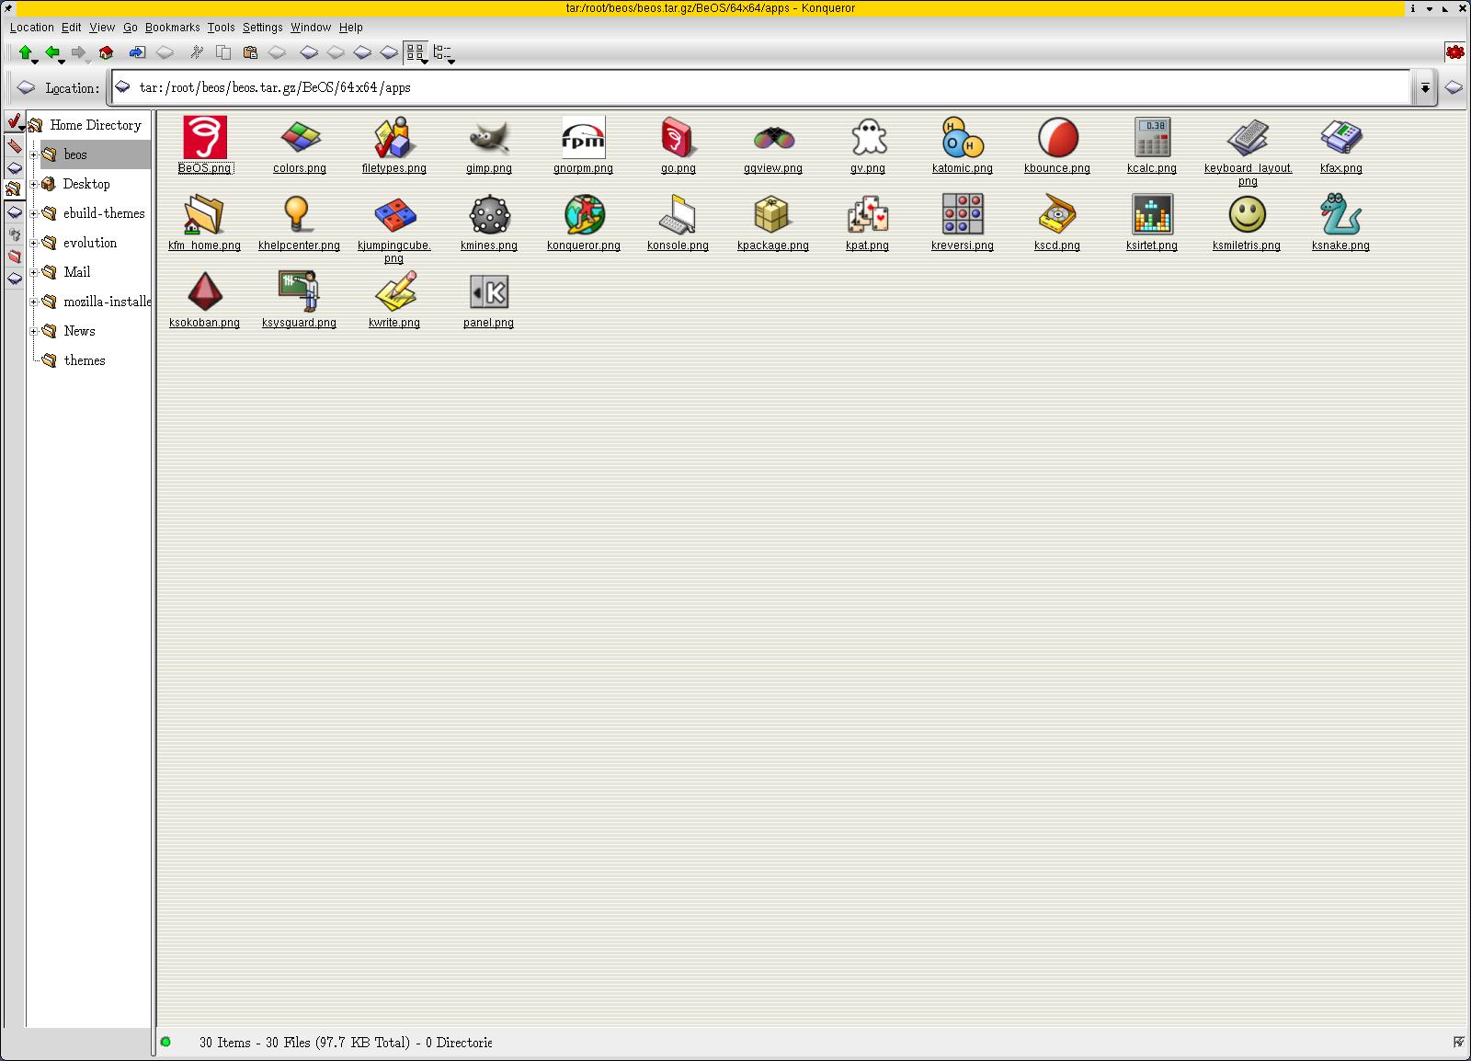
Task: Click the BeOS.png file link
Action: (204, 168)
